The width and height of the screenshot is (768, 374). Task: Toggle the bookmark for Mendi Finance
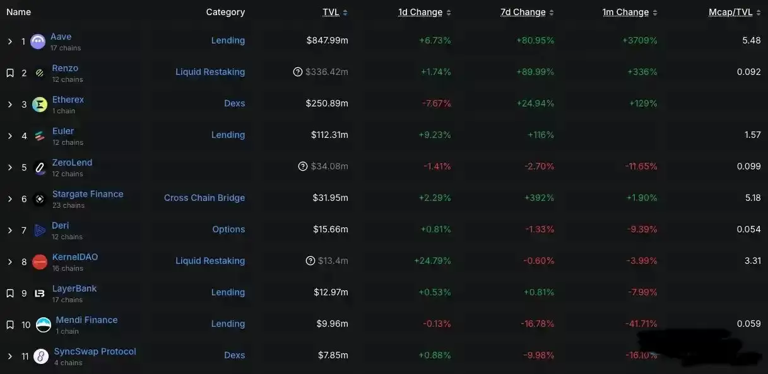[10, 325]
